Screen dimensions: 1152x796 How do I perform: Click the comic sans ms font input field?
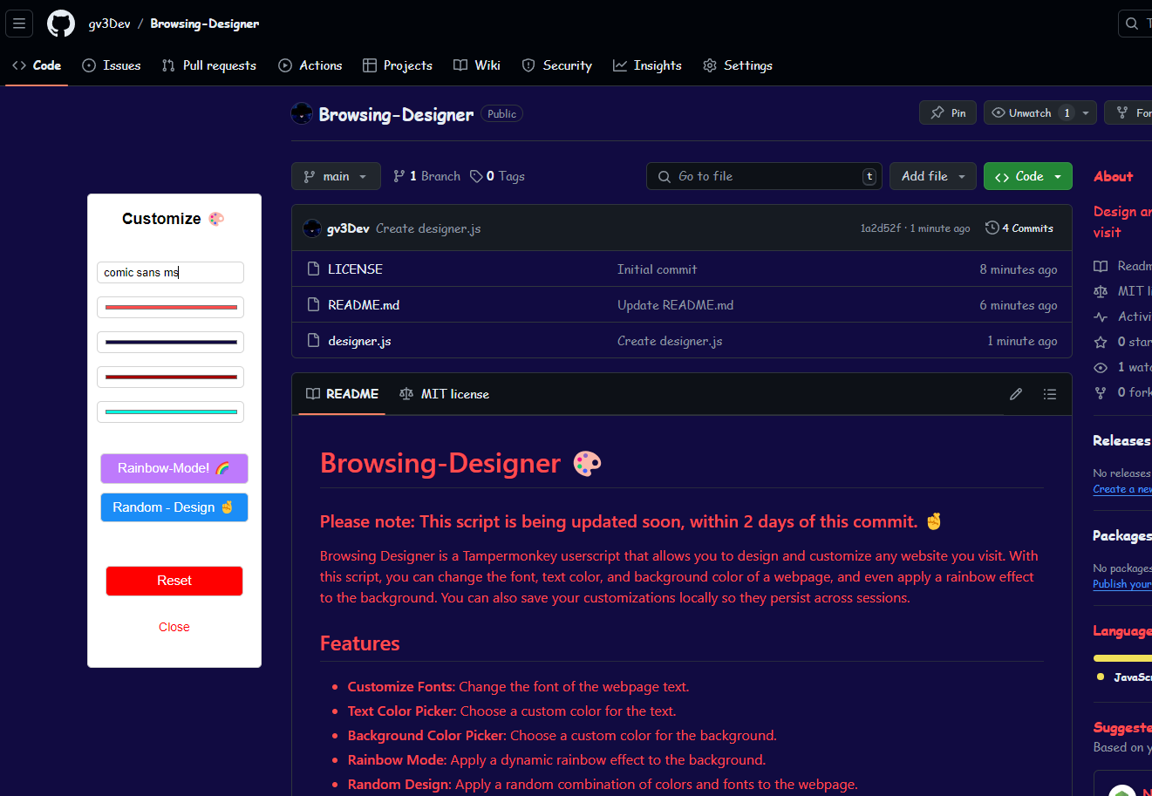[170, 272]
